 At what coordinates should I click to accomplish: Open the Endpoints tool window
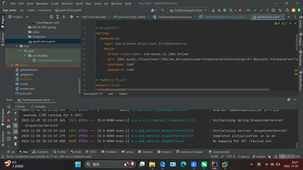pyautogui.click(x=40, y=151)
